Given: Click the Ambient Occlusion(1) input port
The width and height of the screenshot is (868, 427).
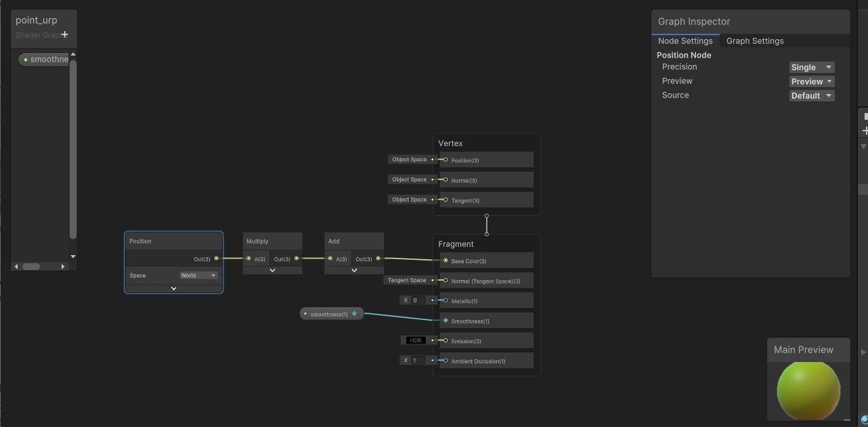Looking at the screenshot, I should point(446,361).
